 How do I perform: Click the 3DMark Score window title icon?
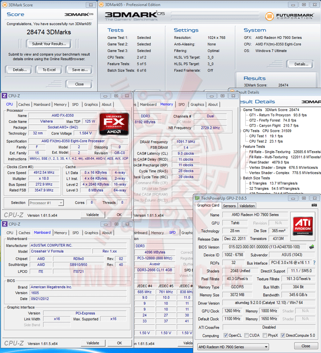(x=4, y=5)
